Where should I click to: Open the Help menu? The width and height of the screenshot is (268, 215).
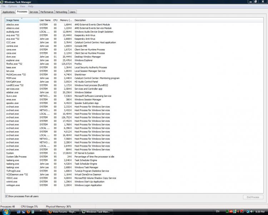tap(31, 6)
